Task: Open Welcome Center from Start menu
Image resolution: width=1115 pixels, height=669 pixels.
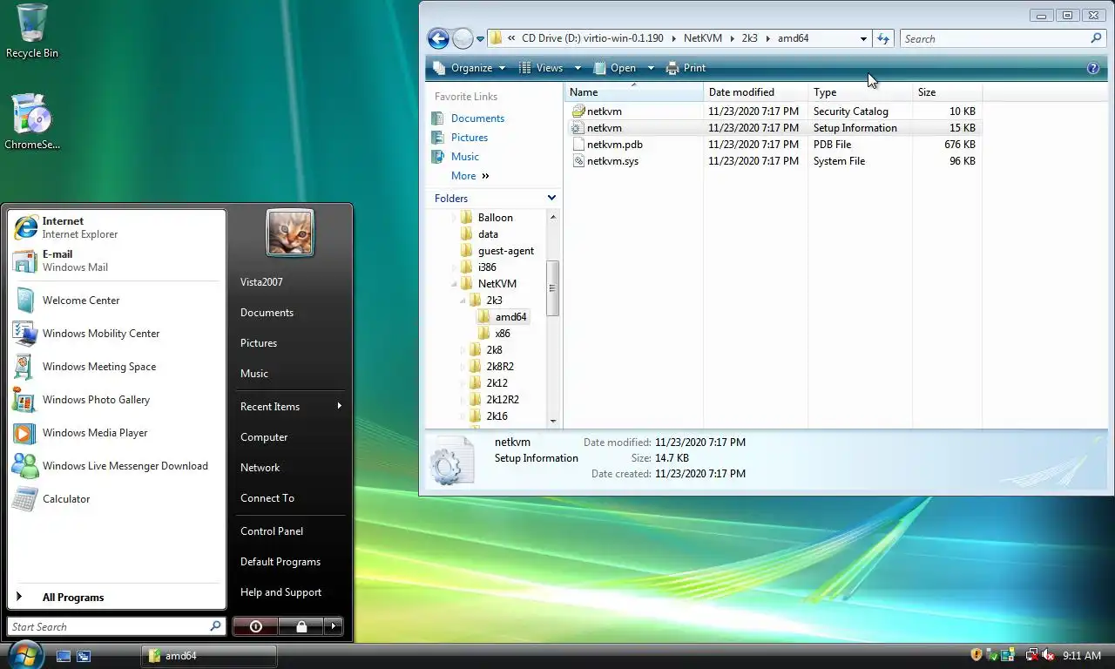Action: point(117,301)
